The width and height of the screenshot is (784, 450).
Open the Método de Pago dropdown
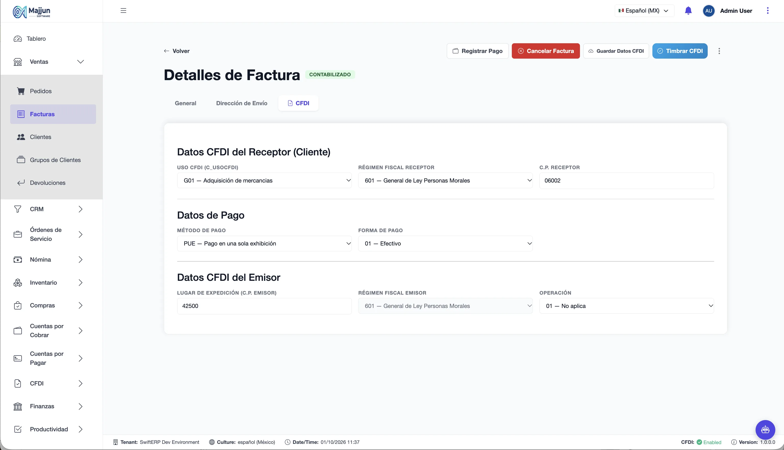pos(264,243)
